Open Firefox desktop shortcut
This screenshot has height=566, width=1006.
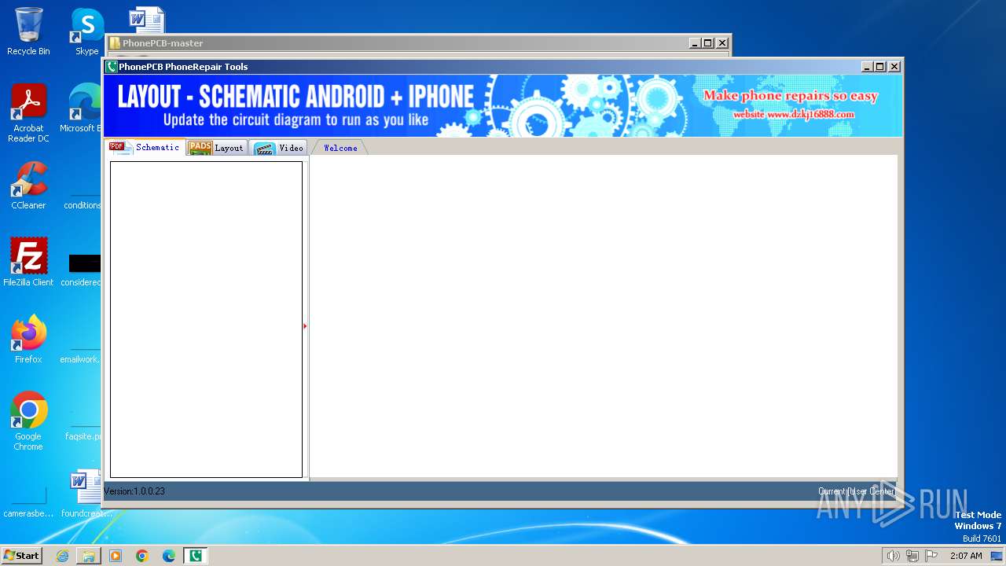pyautogui.click(x=28, y=340)
